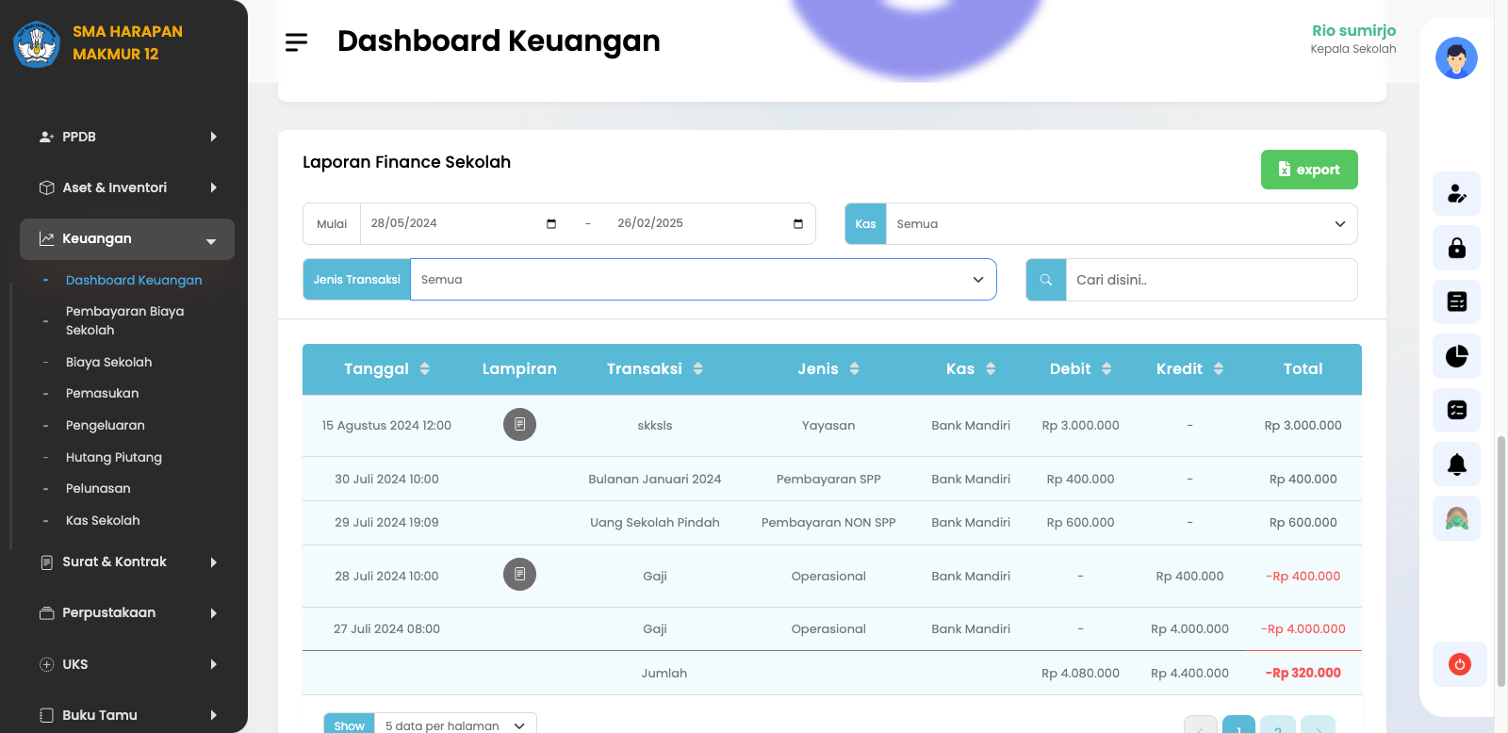This screenshot has height=733, width=1508.
Task: Expand the PPDB sidebar menu
Action: tap(127, 137)
